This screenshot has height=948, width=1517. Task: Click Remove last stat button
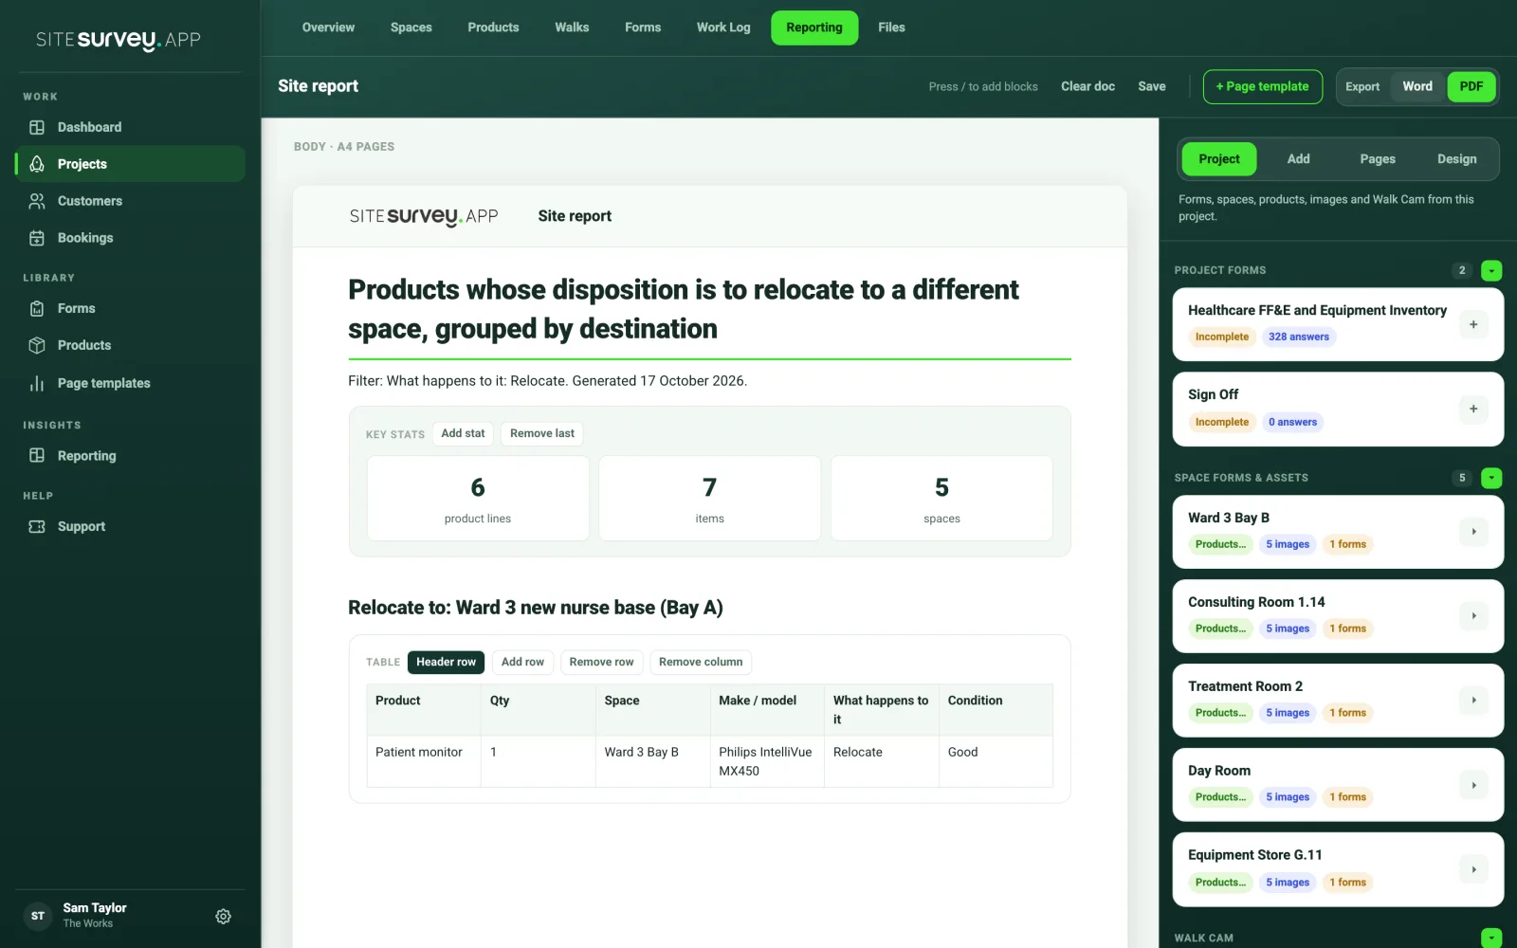542,433
